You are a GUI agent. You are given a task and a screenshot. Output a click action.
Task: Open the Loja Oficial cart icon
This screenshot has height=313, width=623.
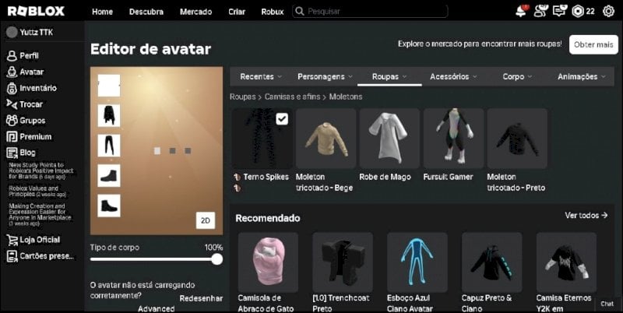tap(12, 240)
